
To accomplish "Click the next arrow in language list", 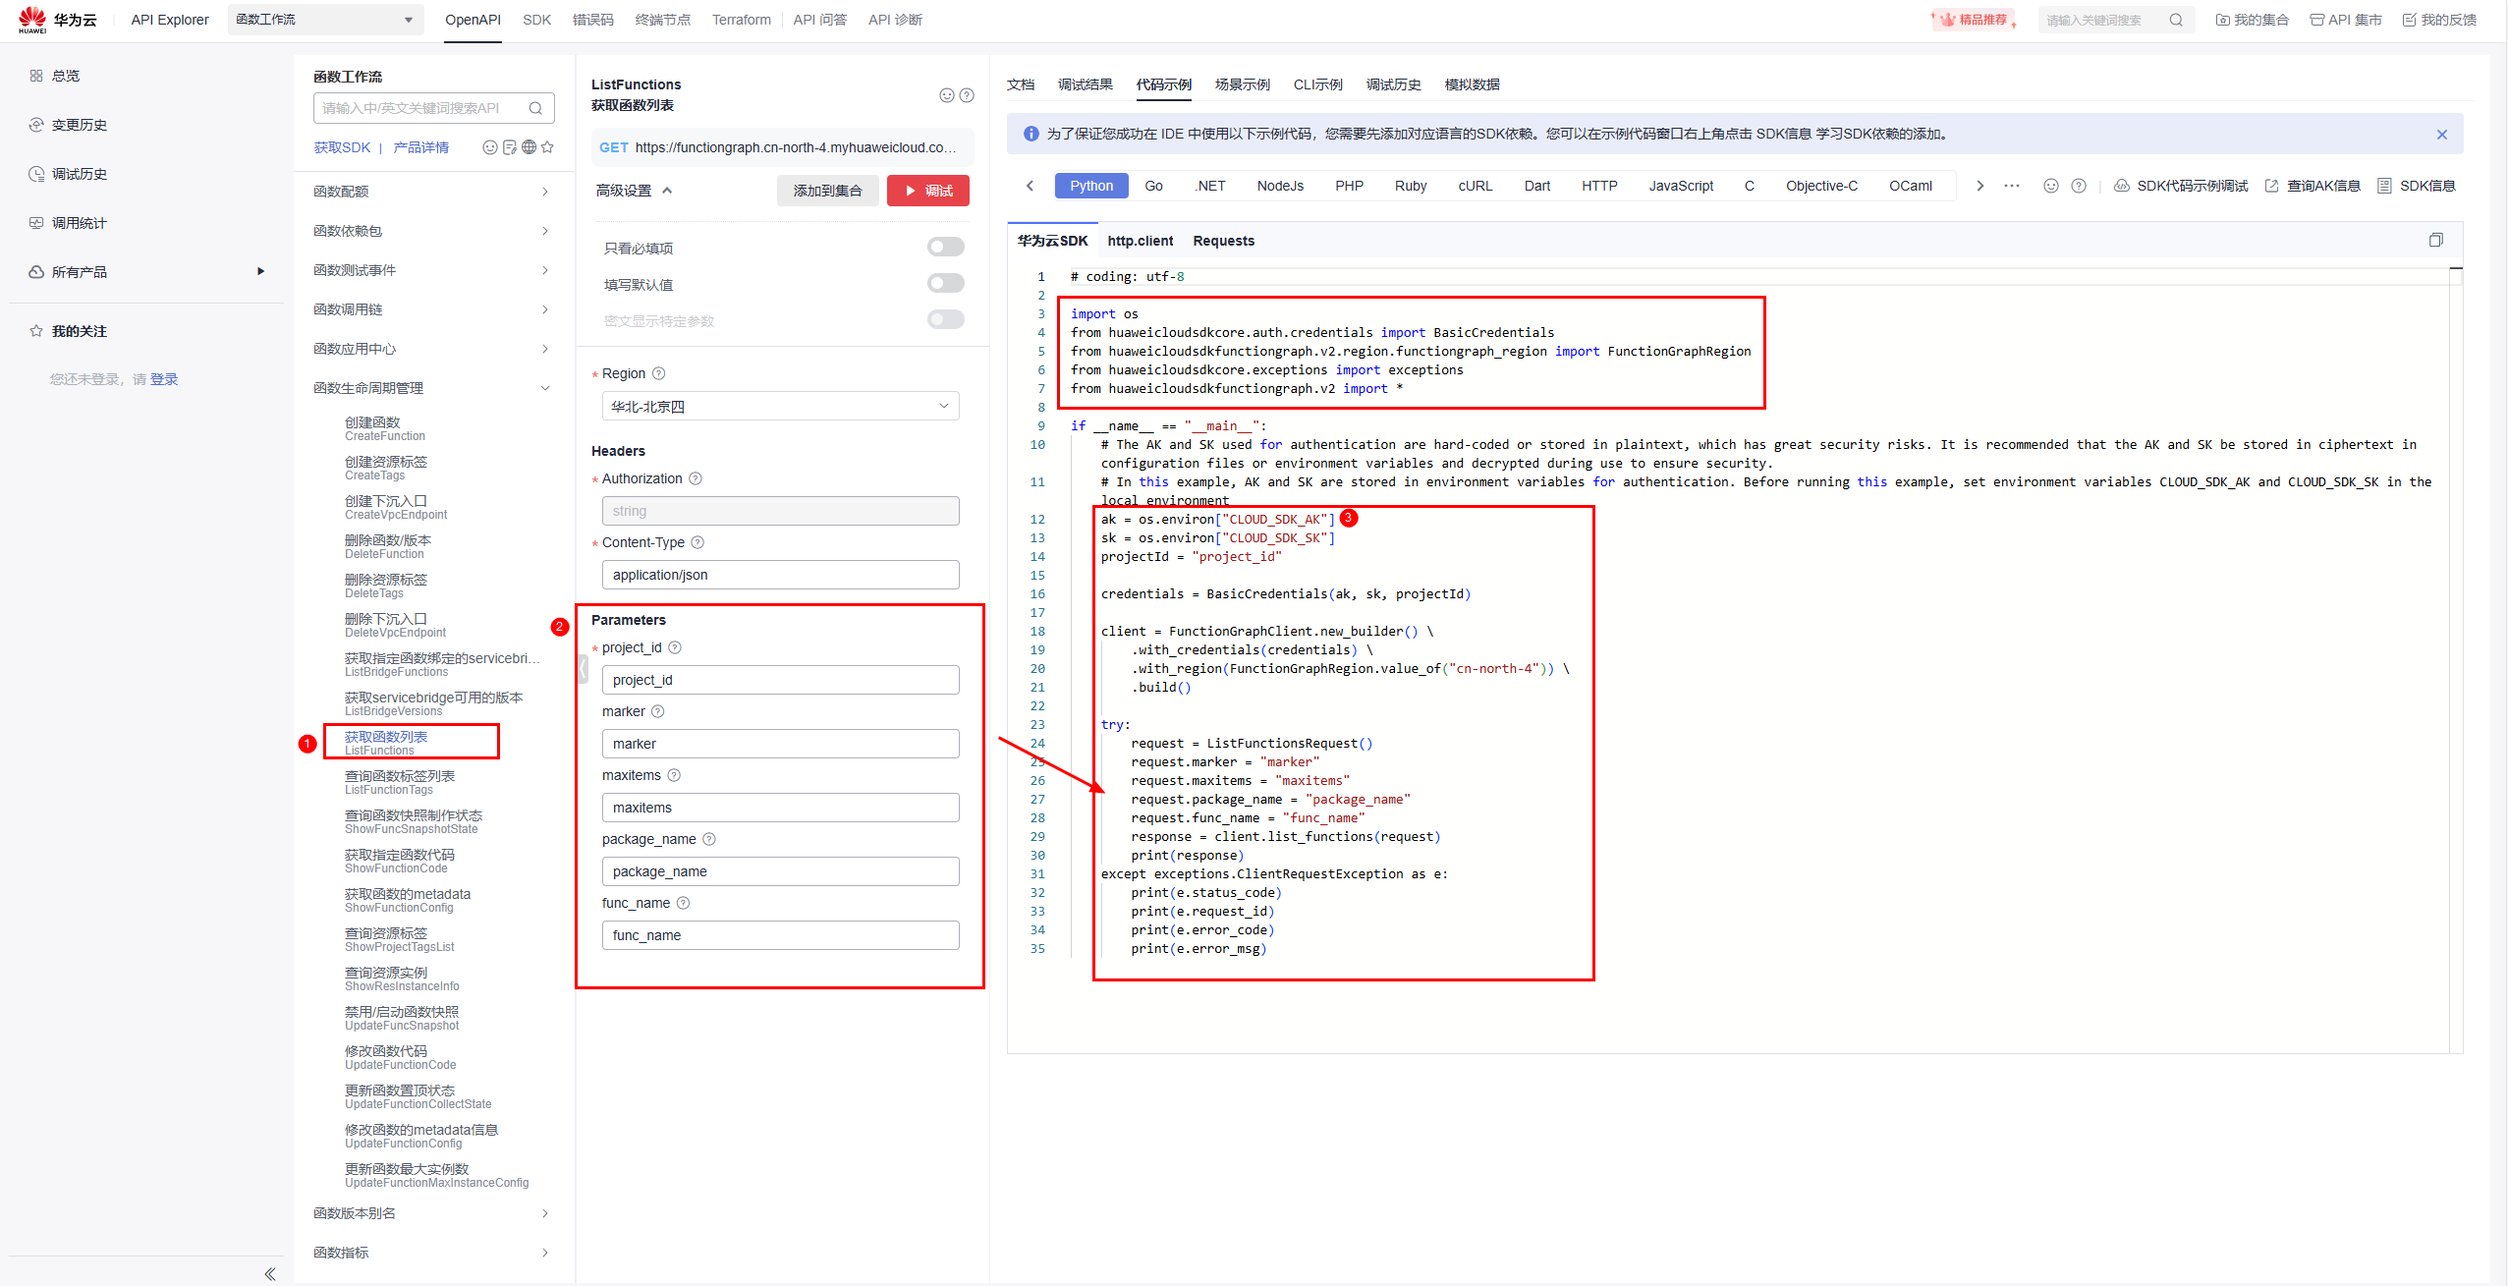I will [x=1979, y=186].
